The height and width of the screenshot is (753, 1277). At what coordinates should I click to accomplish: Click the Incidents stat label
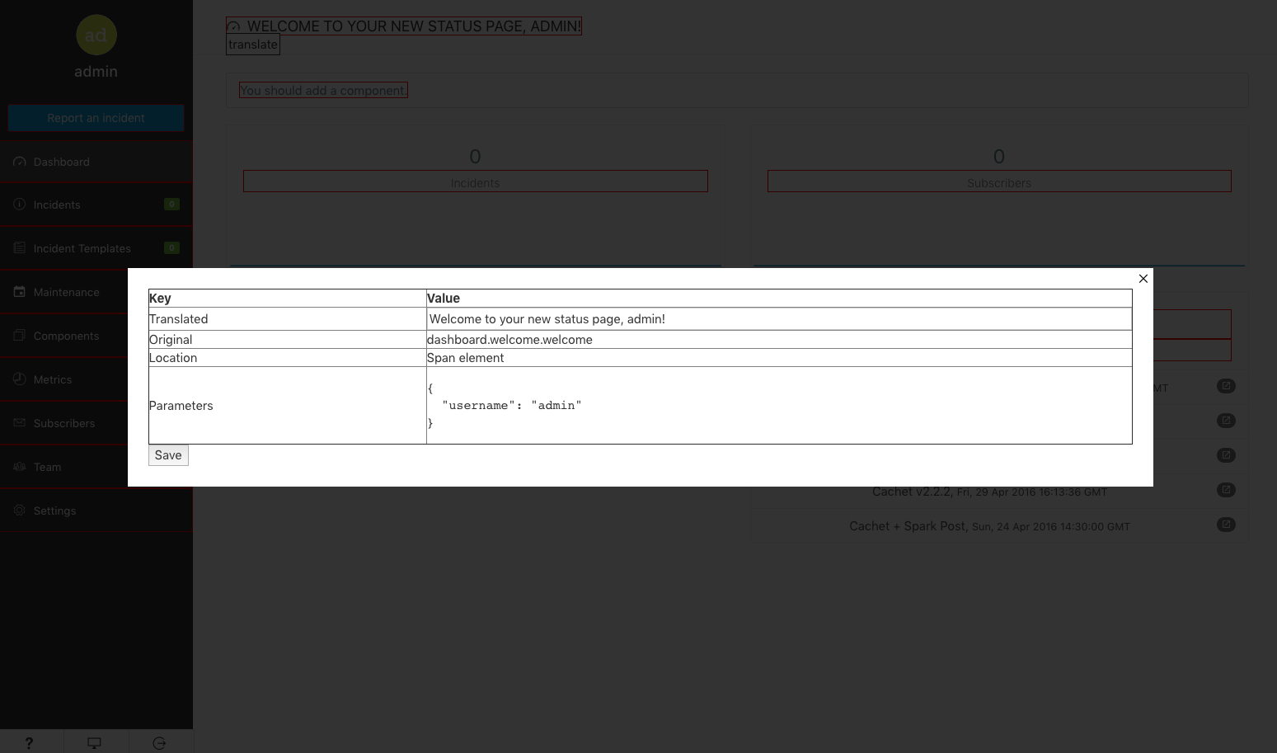[x=476, y=183]
